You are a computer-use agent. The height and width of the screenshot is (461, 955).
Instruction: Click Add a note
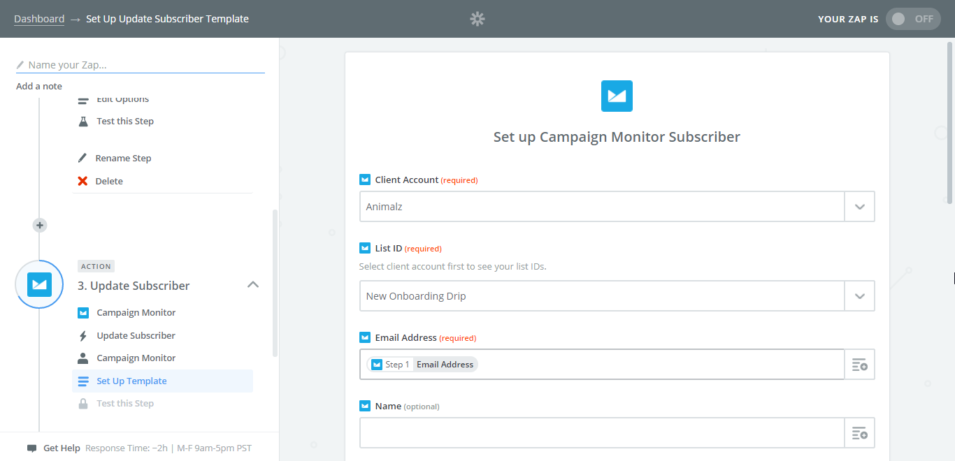click(39, 87)
